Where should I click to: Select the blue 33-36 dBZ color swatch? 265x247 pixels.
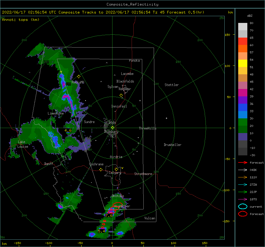point(243,107)
